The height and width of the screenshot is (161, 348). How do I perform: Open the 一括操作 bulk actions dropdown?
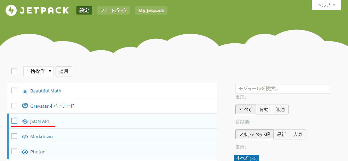coord(38,71)
